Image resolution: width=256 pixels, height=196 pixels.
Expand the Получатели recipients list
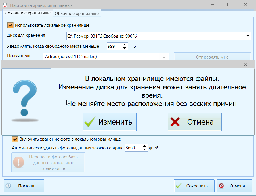click(x=164, y=57)
